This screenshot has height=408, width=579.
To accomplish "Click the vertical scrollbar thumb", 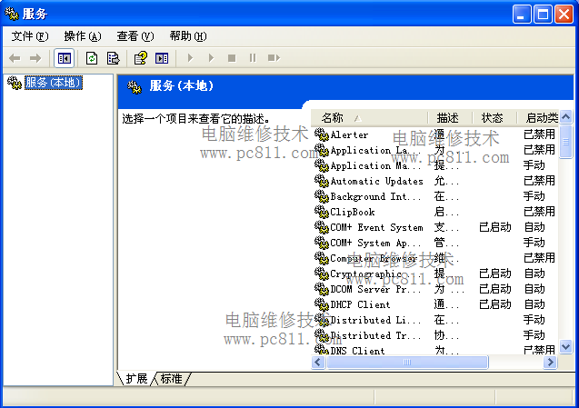I will point(565,142).
